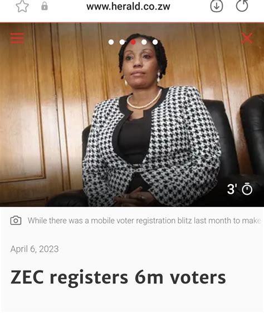Open the woman's article photo

pos(132,115)
